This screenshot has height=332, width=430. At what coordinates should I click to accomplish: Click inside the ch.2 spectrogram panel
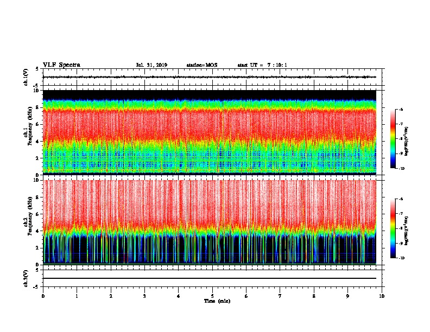pyautogui.click(x=210, y=222)
